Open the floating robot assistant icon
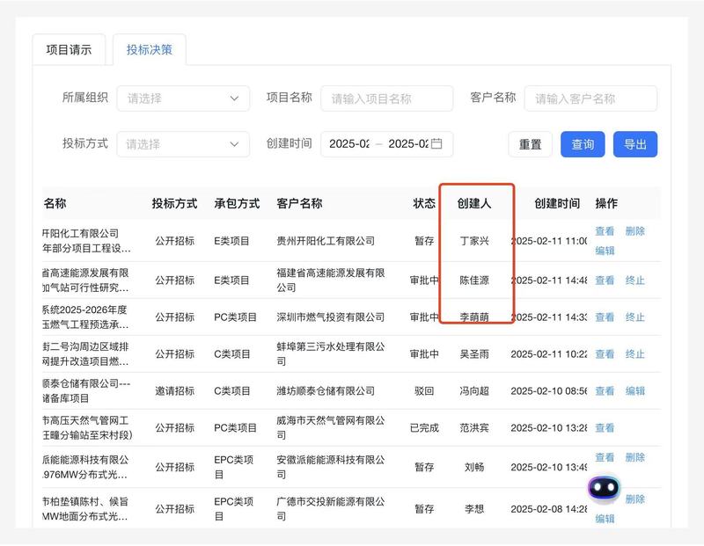Screen dimensions: 704x546 point(604,488)
